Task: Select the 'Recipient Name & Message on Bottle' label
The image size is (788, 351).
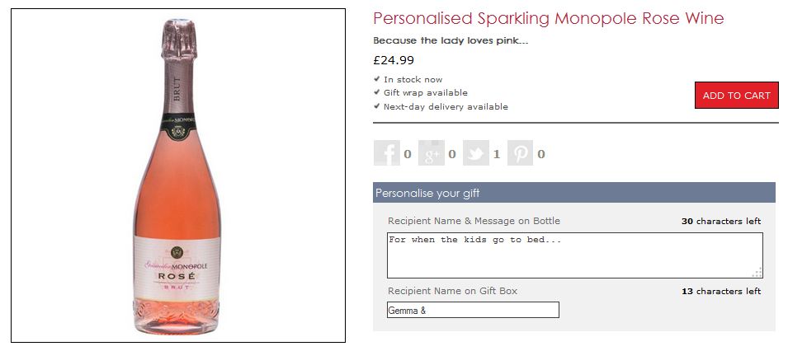Action: click(x=474, y=221)
